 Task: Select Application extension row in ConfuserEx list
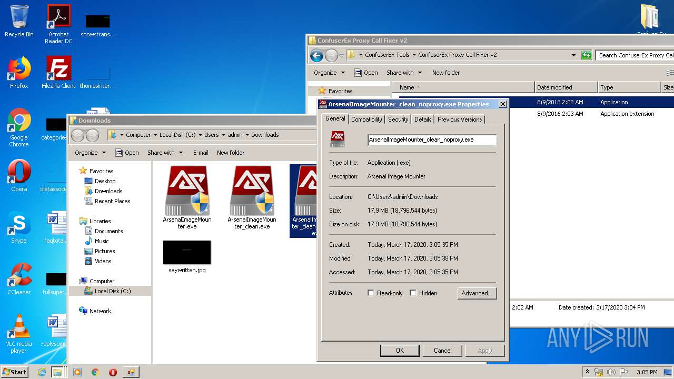pos(536,114)
